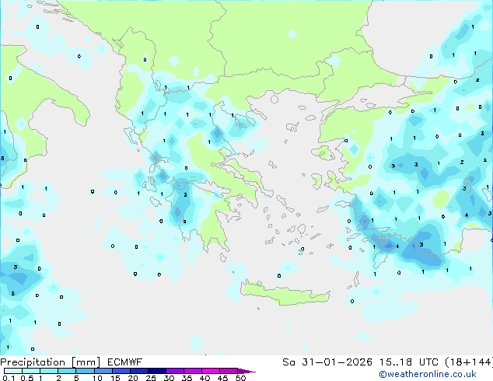The width and height of the screenshot is (493, 381).
Task: Select the "30" legend scale label
Action: [x=169, y=378]
